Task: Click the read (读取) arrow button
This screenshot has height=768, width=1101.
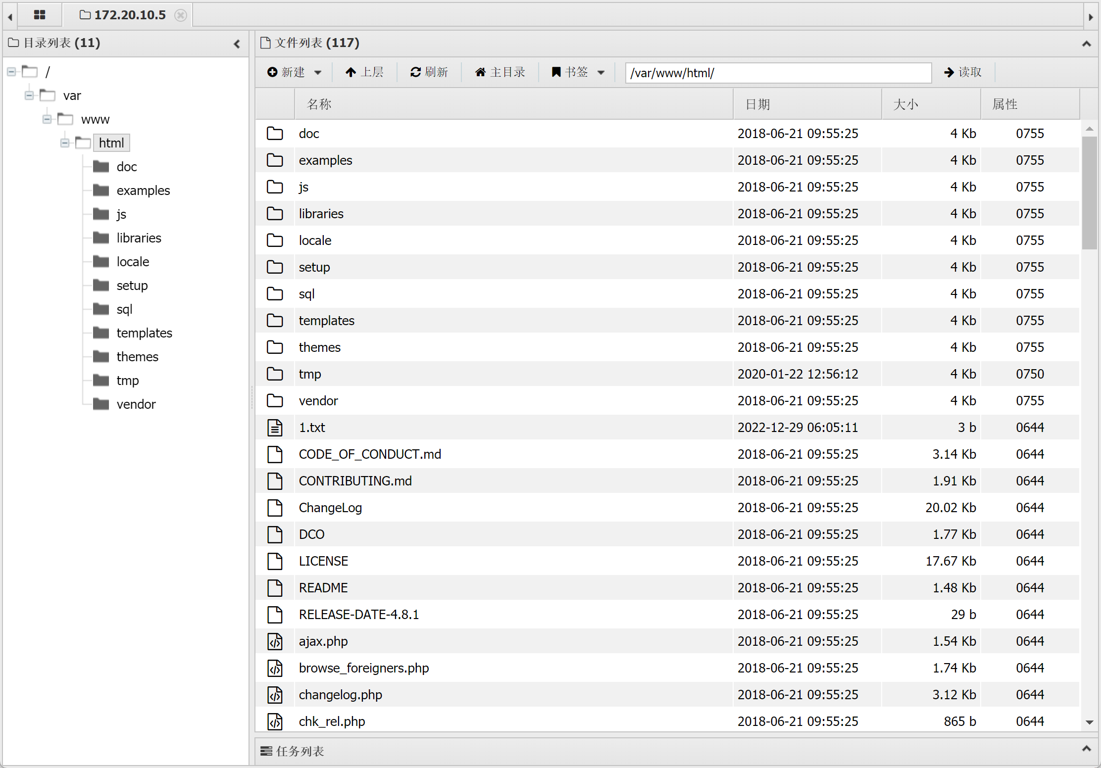Action: coord(962,72)
